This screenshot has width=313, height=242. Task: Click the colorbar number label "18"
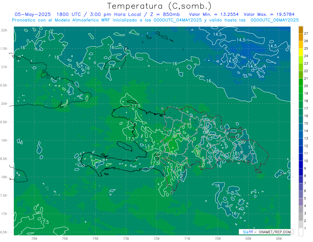click(306, 101)
